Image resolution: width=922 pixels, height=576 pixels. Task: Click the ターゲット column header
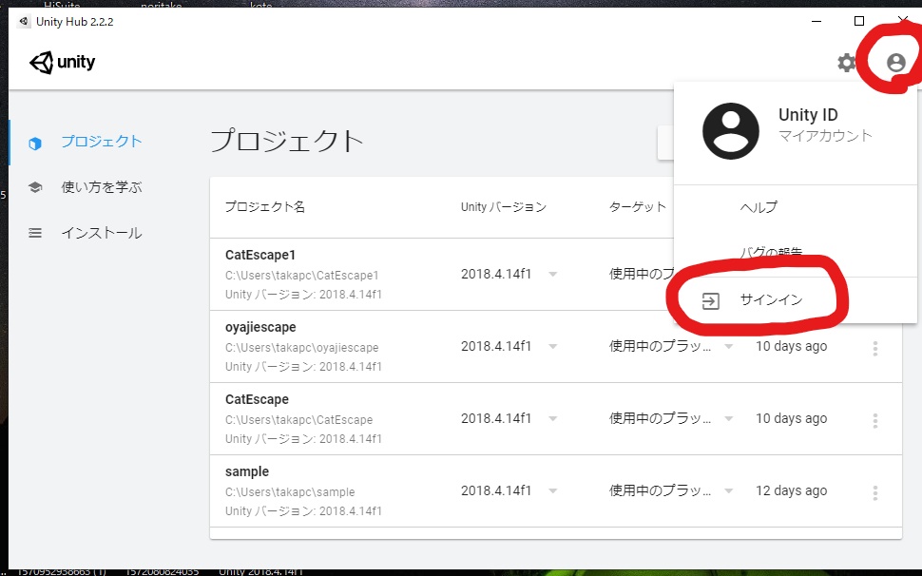[x=638, y=207]
